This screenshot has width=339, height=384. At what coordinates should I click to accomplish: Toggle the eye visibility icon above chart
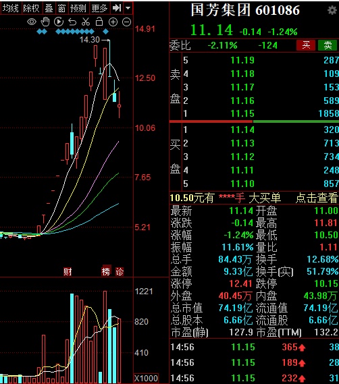pyautogui.click(x=32, y=22)
